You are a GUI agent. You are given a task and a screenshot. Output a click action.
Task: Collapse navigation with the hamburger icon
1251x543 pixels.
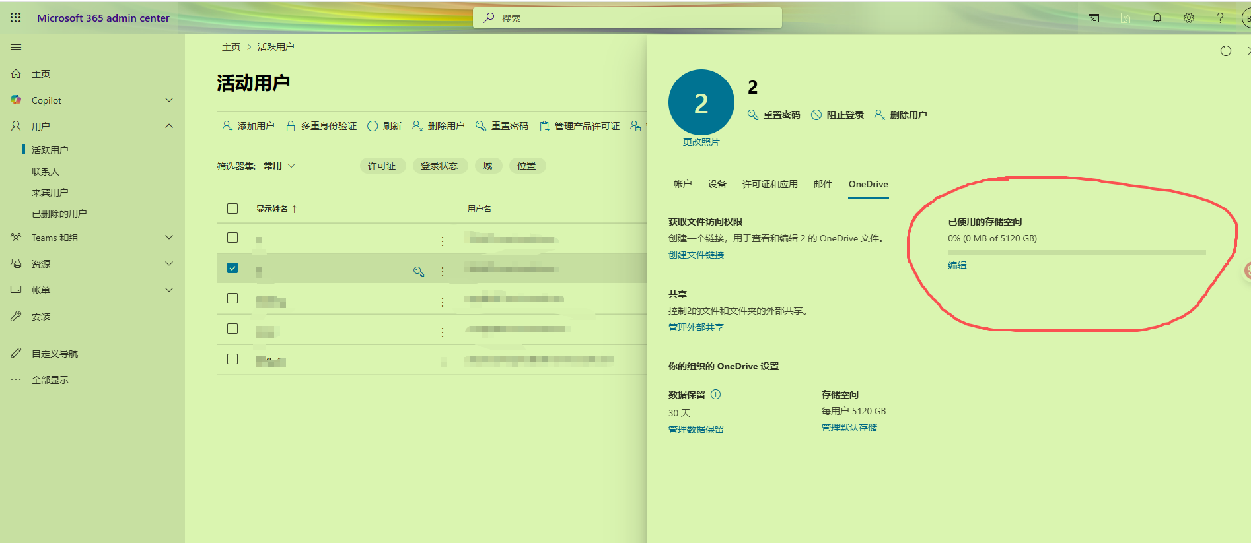16,48
